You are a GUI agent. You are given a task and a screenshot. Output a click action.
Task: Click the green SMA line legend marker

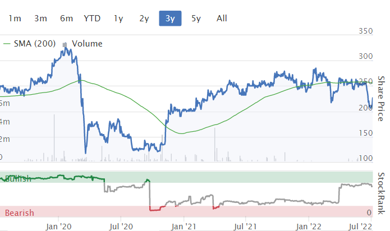7,44
